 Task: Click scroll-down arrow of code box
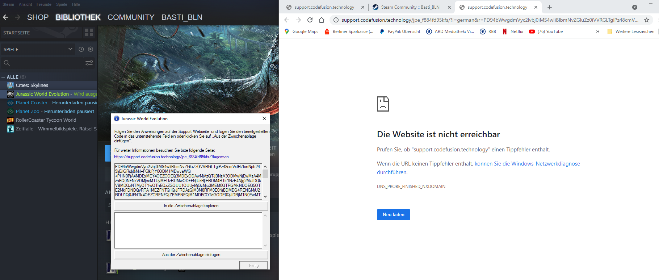tap(265, 196)
